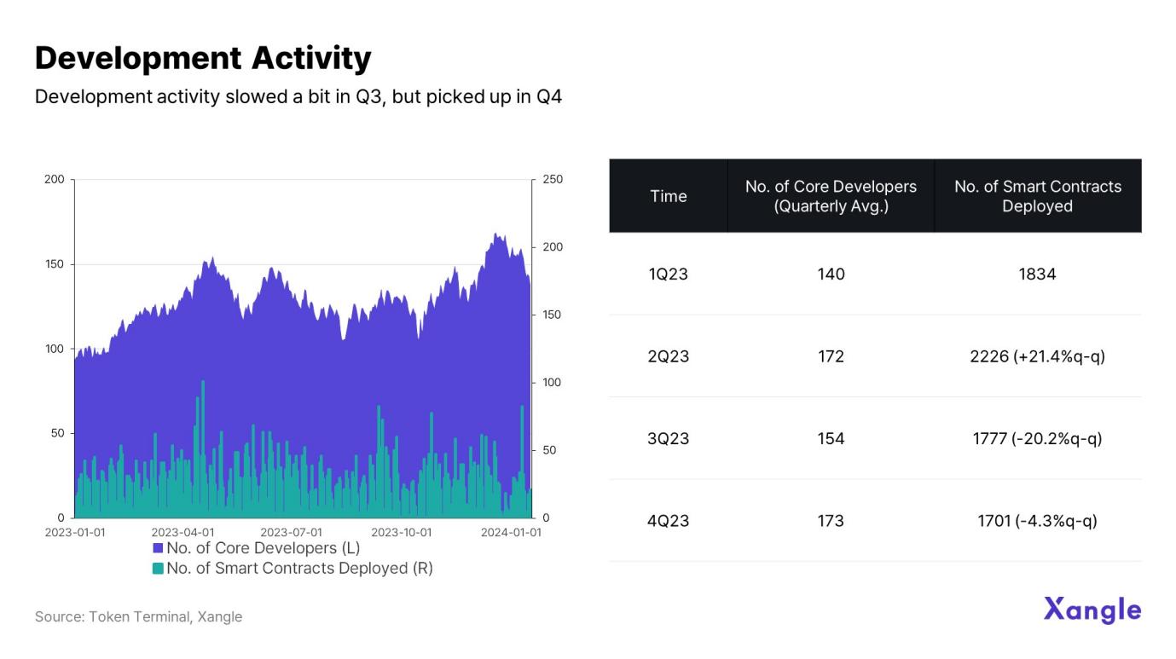Click the 'No. of Core Developers (Quarterly Avg.)' header

click(831, 196)
